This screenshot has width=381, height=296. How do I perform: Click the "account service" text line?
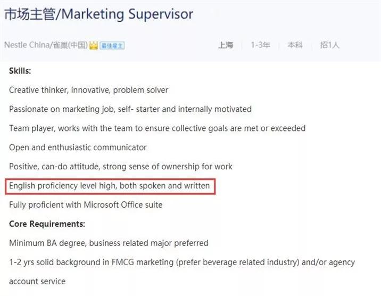click(37, 281)
